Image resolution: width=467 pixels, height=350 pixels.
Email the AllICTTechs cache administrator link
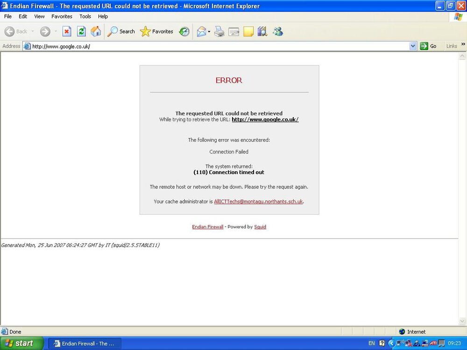pyautogui.click(x=258, y=202)
